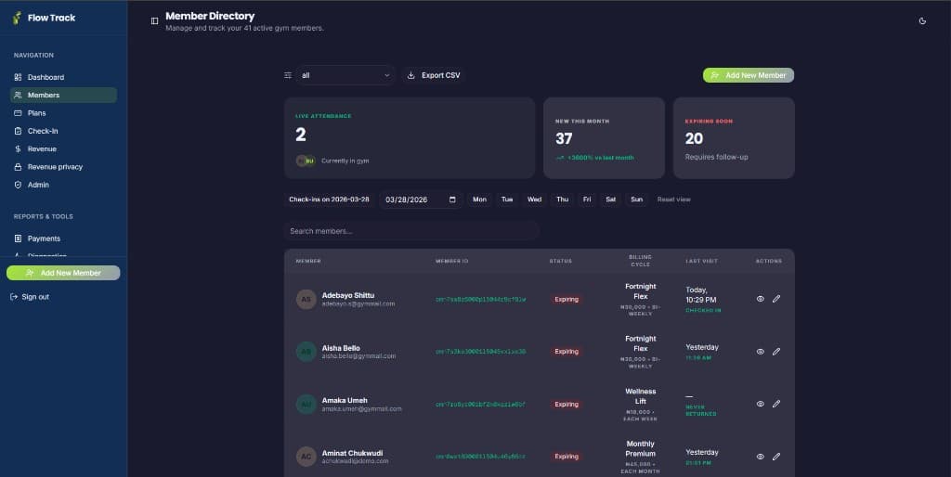Click Aisha Bello's member ID
Viewport: 951px width, 477px height.
(x=480, y=352)
